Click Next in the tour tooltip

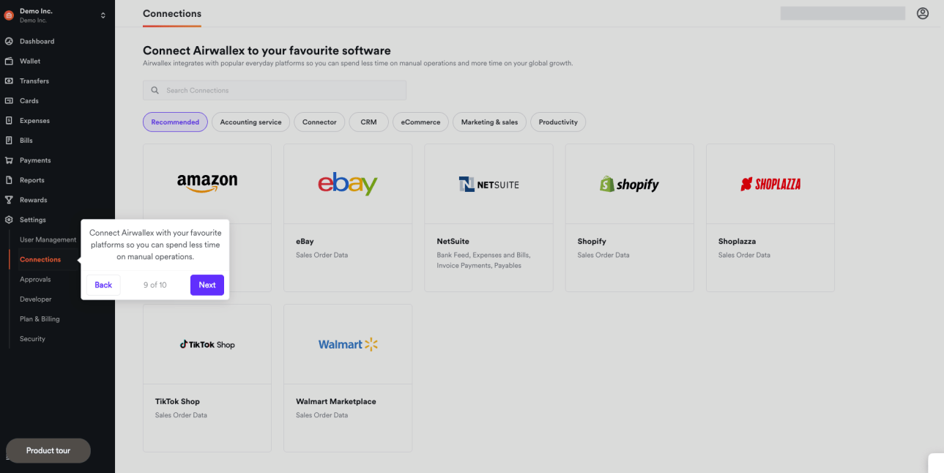(x=207, y=285)
